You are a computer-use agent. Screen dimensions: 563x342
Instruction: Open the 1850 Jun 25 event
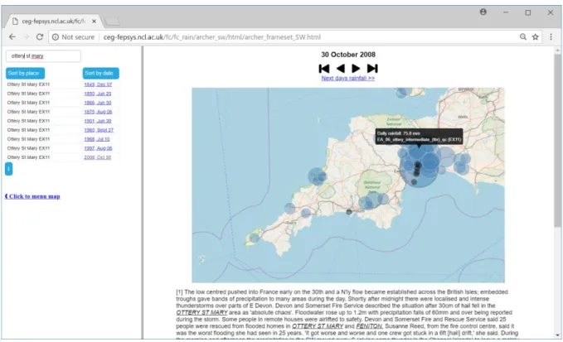click(x=98, y=94)
